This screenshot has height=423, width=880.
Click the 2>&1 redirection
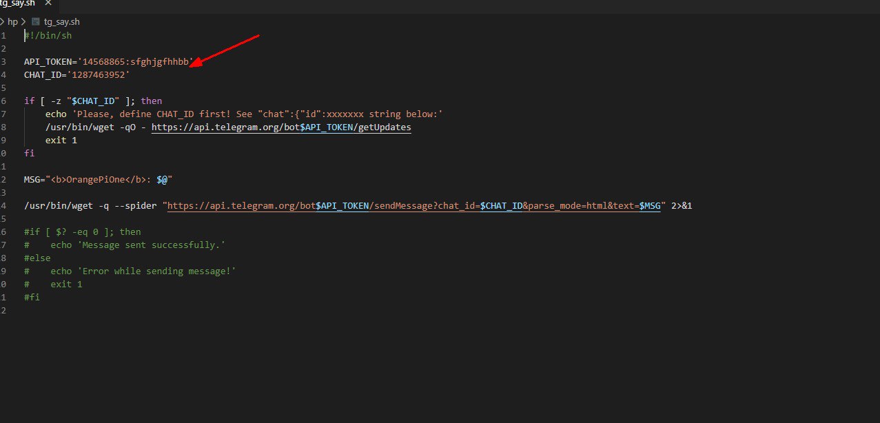point(682,206)
